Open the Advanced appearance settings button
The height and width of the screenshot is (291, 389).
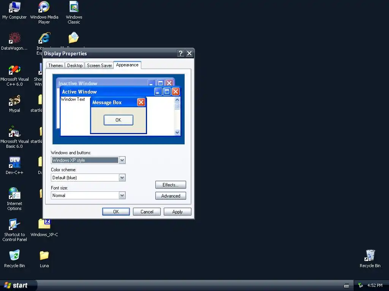click(171, 196)
